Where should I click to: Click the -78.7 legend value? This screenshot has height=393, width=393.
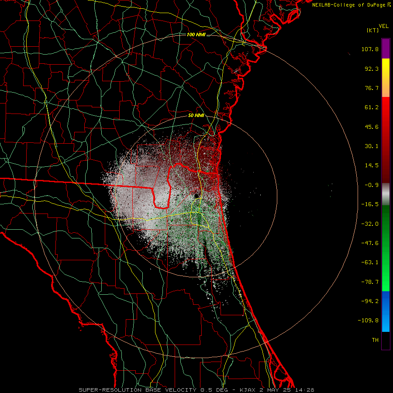coord(370,282)
